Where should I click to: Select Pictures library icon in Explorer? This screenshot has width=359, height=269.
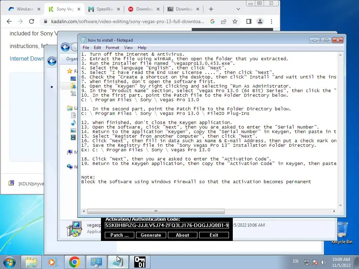pyautogui.click(x=73, y=130)
